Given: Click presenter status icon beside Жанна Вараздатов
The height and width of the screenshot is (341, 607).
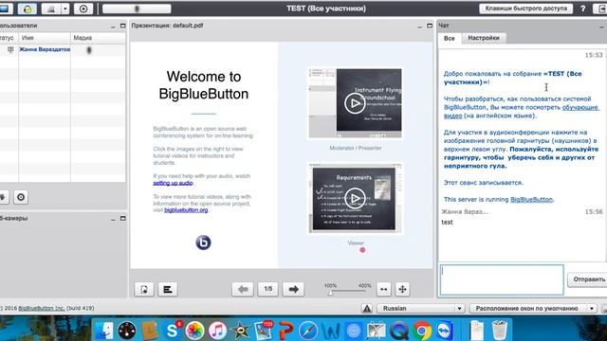Looking at the screenshot, I should tap(10, 49).
